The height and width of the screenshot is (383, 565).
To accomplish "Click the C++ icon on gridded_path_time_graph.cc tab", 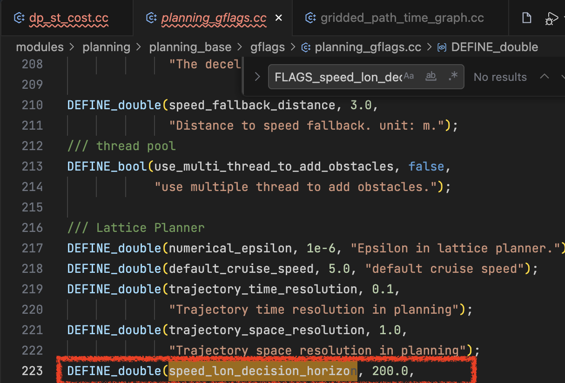I will (x=310, y=18).
